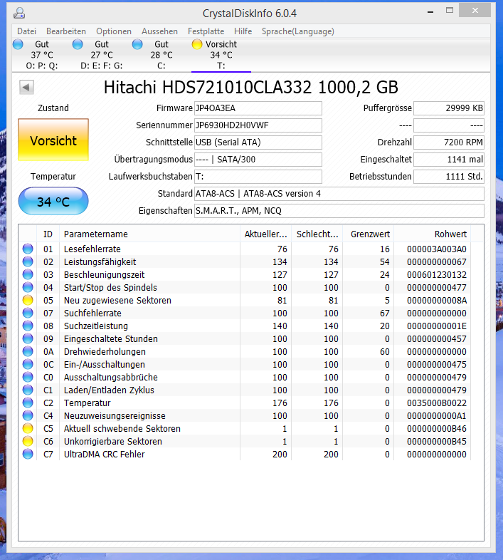The image size is (503, 560).
Task: Click the 34 °C temperature button
Action: point(53,202)
